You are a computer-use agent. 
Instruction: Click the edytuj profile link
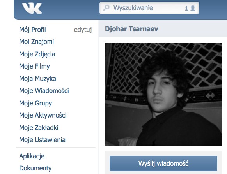83,30
